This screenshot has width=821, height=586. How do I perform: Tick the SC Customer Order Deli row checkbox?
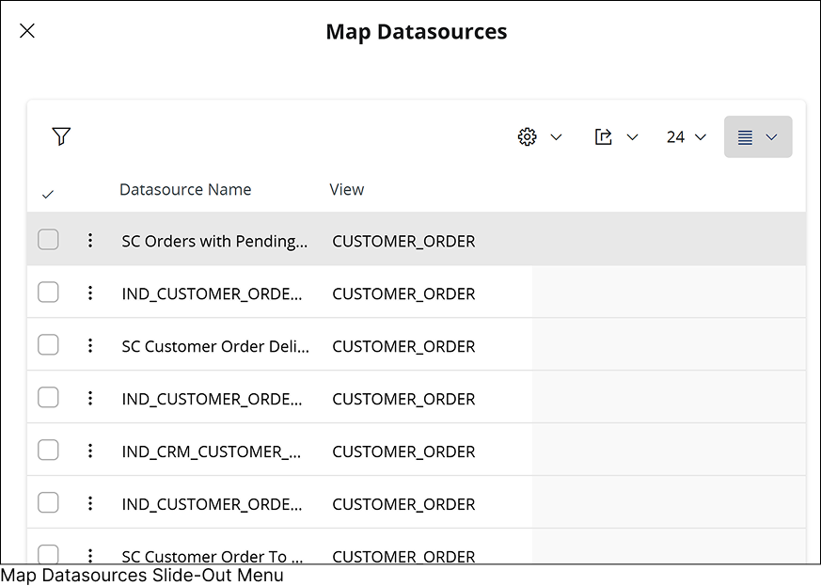click(48, 346)
